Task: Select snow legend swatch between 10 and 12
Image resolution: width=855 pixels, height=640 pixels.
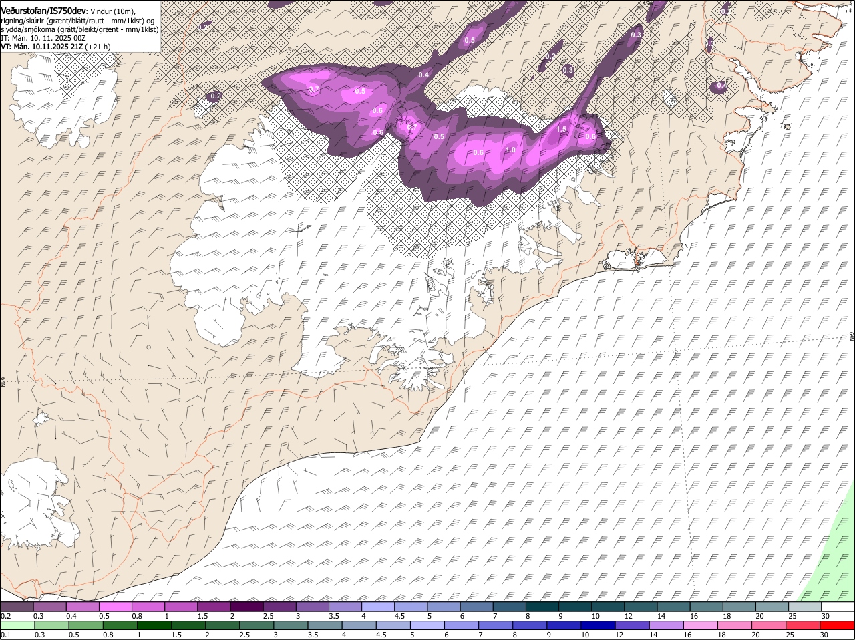Action: [x=608, y=607]
